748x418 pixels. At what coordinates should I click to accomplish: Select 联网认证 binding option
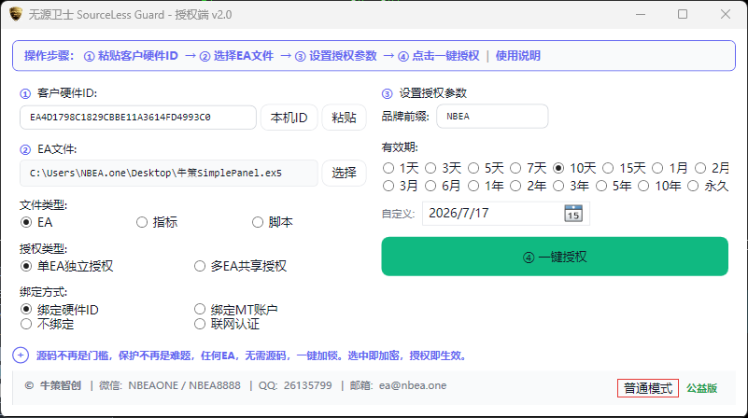pos(227,324)
